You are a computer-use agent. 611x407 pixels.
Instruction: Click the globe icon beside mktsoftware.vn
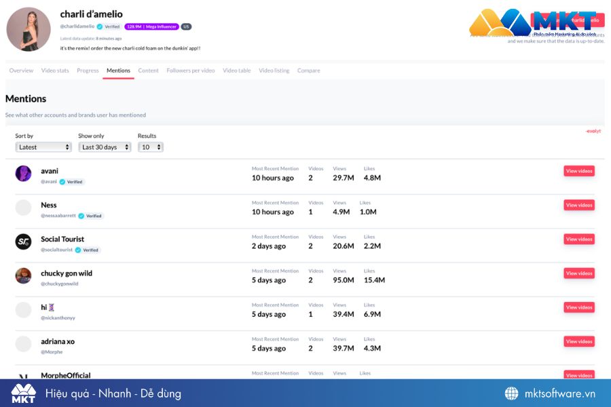tap(511, 393)
